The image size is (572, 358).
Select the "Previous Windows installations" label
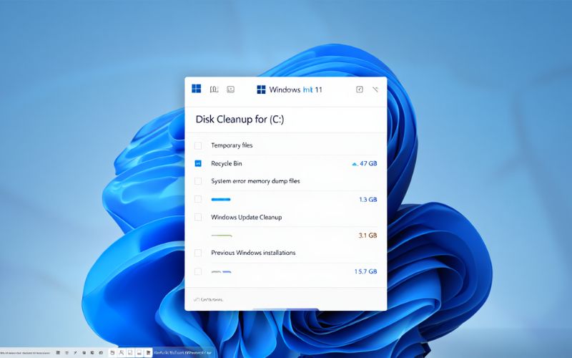tap(253, 253)
